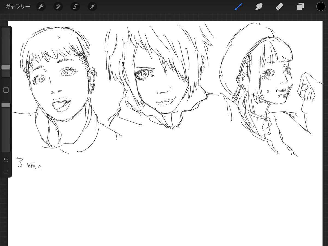Open the ギャラリー gallery view
Screen dimensions: 328x246
(18, 7)
